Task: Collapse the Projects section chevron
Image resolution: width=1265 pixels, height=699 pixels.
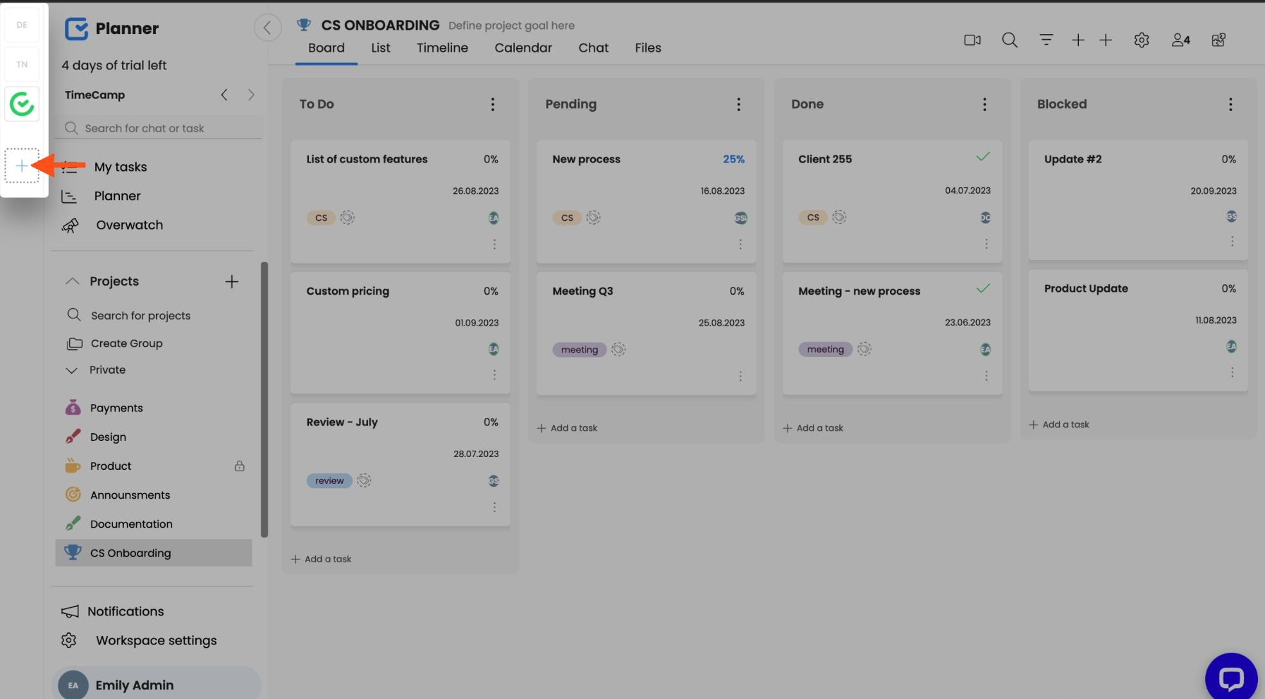Action: click(x=73, y=281)
